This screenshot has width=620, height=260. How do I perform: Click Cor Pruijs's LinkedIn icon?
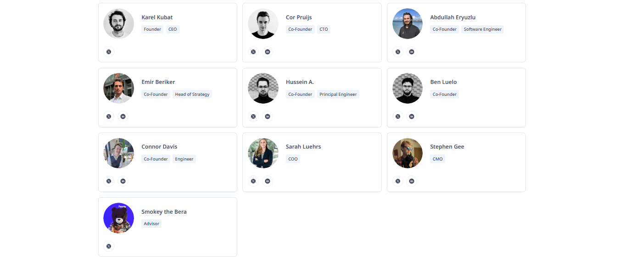pyautogui.click(x=268, y=52)
